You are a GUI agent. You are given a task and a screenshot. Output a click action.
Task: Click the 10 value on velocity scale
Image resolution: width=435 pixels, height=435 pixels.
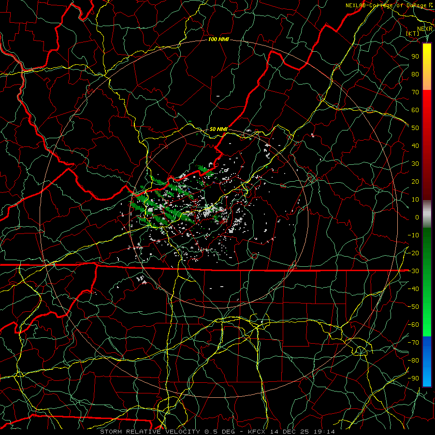pyautogui.click(x=415, y=200)
